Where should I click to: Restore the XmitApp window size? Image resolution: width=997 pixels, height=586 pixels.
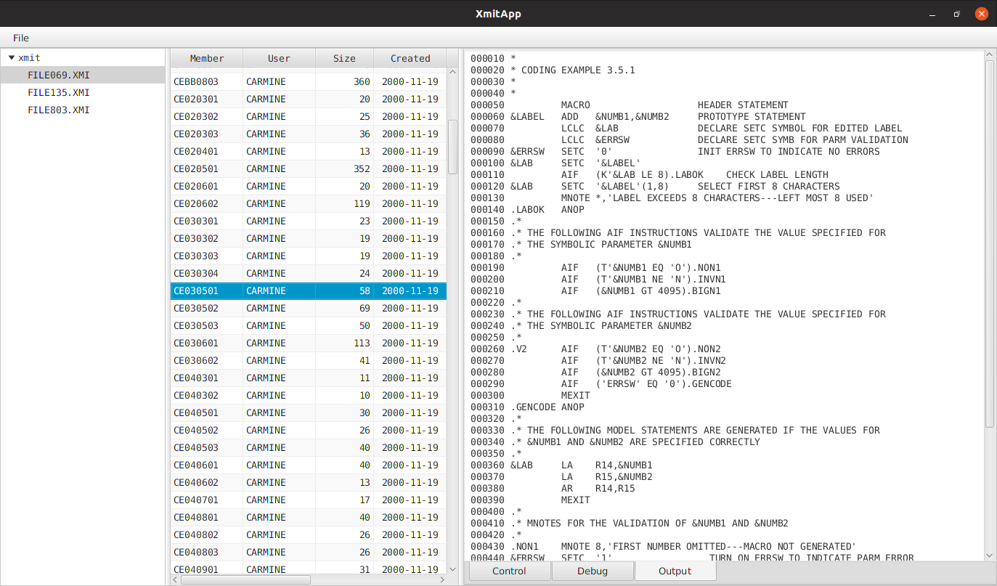pyautogui.click(x=956, y=14)
